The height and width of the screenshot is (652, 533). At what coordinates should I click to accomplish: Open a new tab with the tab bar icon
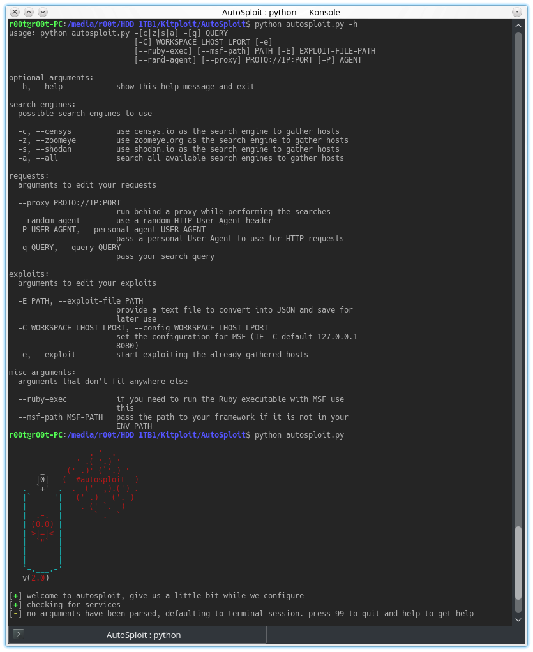[19, 635]
